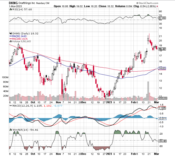The image size is (175, 156).
Task: Select the blue MA(50) legend line swatch
Action: (11, 36)
